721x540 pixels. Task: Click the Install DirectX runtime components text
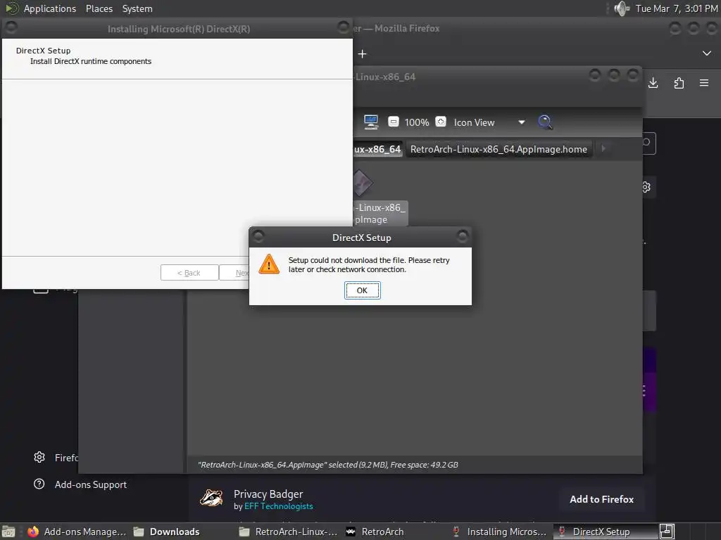coord(91,62)
